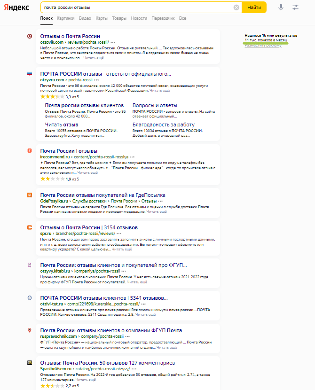315x390 pixels.
Task: Select the Поиск tab
Action: tap(47, 18)
